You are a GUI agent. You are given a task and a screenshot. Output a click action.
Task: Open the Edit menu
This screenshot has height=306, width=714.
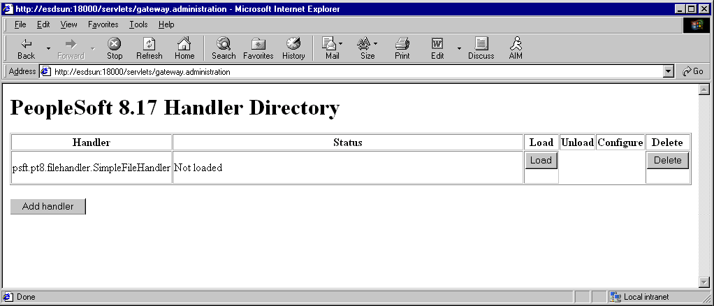pyautogui.click(x=43, y=24)
